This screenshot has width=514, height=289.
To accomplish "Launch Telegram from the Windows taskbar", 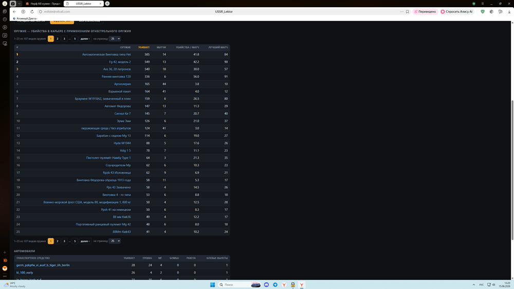I will tap(275, 285).
